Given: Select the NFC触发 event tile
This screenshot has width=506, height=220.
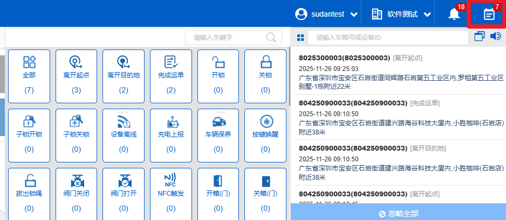Looking at the screenshot, I should pos(171,193).
